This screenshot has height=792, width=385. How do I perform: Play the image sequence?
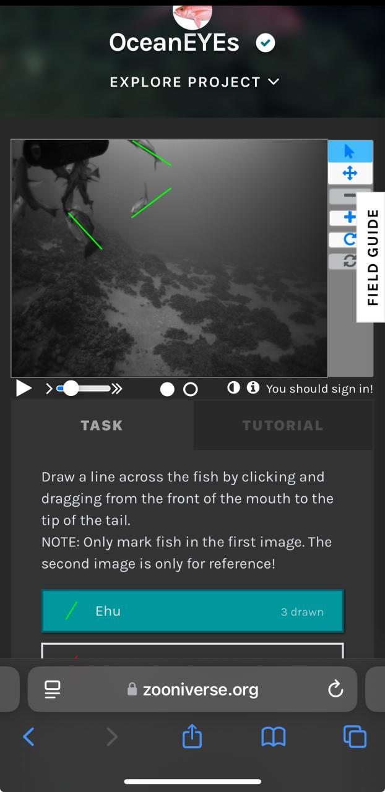click(x=24, y=389)
